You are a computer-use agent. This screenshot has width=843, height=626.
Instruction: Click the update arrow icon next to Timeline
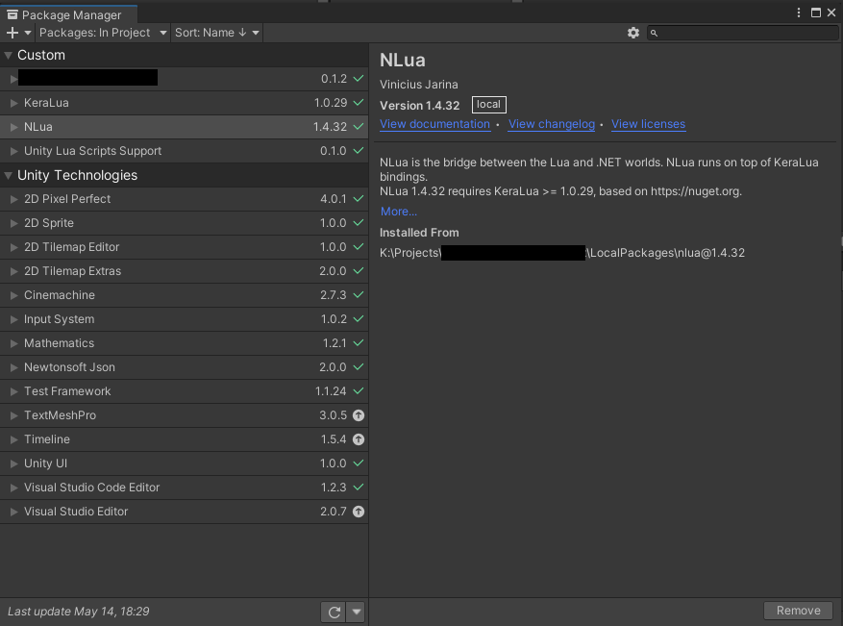(357, 439)
